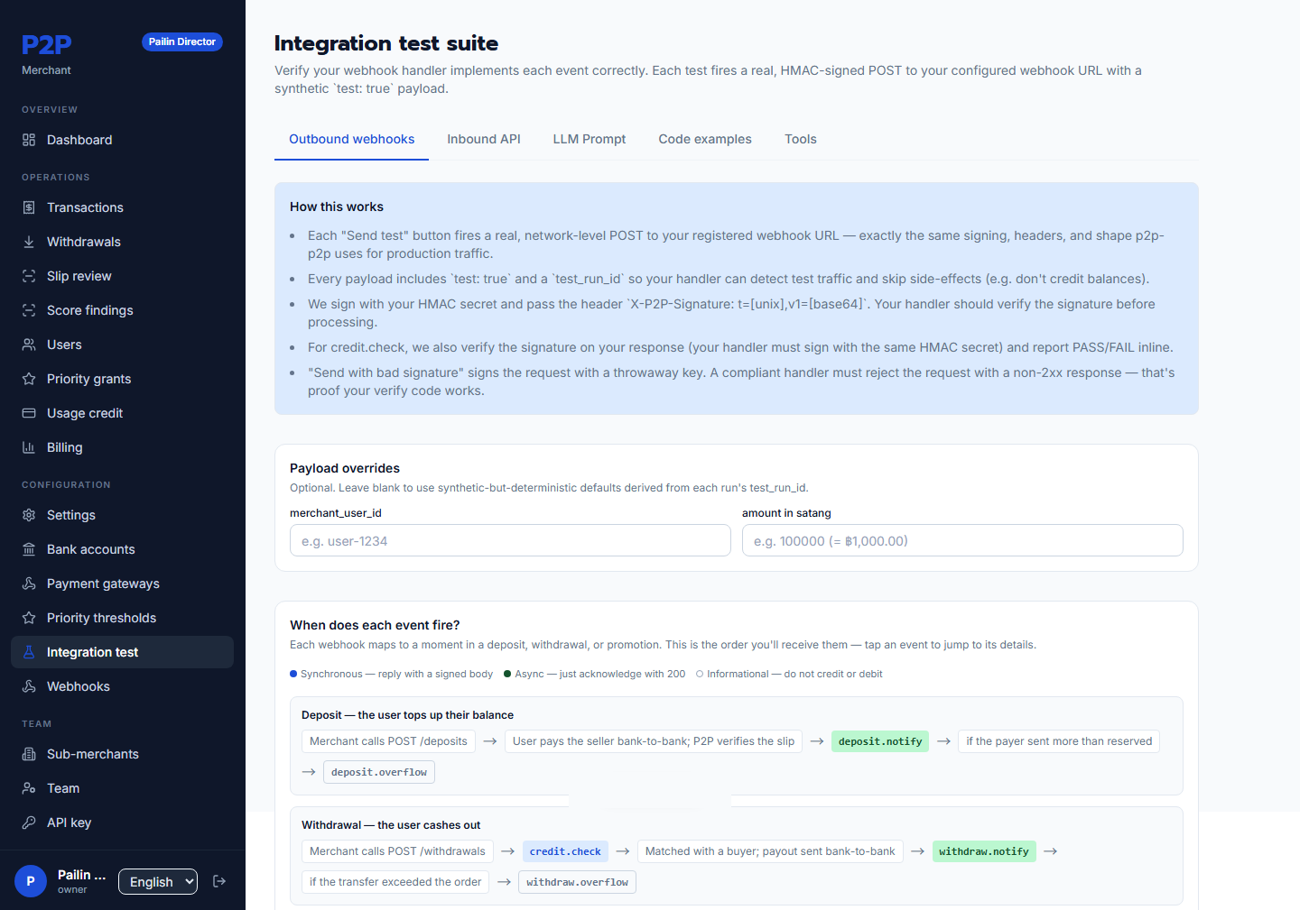Jump to deposit.notify event details

880,741
